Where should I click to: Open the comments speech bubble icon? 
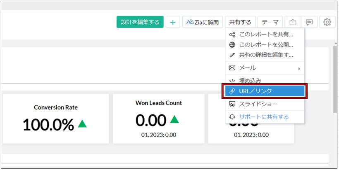309,22
